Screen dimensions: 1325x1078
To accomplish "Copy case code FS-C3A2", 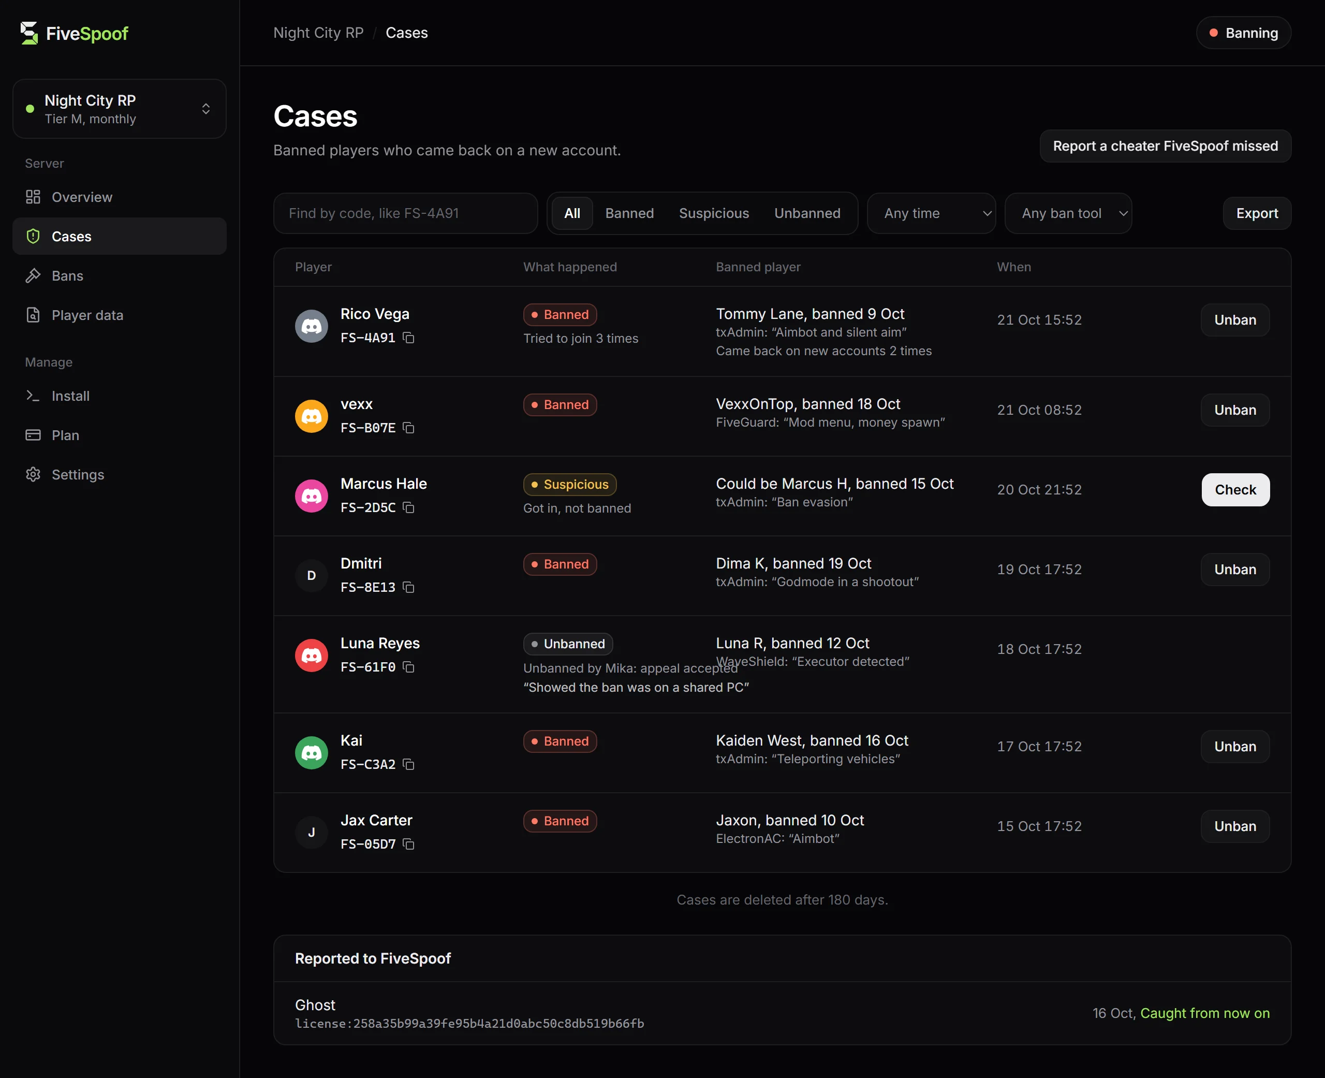I will (x=408, y=764).
